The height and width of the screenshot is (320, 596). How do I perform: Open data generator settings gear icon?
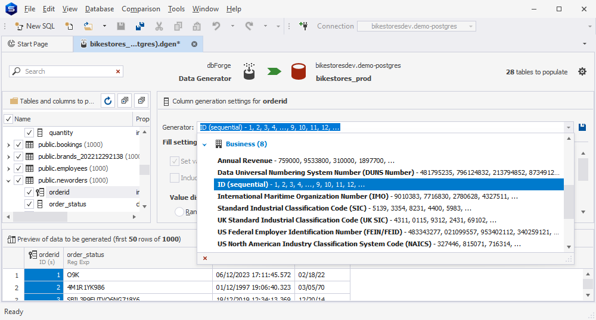pos(582,71)
